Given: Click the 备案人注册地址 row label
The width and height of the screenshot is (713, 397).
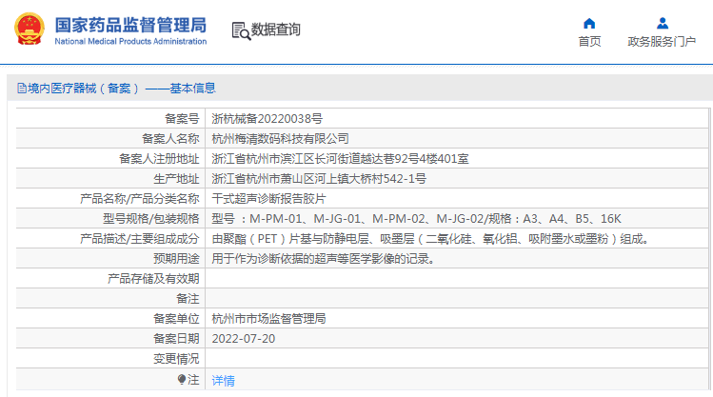Looking at the screenshot, I should (x=159, y=159).
